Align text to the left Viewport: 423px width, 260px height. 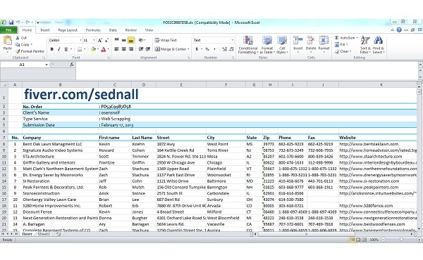click(x=116, y=49)
